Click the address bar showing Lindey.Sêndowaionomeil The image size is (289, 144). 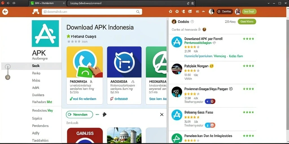pyautogui.click(x=131, y=3)
